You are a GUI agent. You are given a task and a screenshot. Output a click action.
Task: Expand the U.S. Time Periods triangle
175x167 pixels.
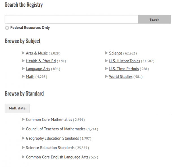106,69
